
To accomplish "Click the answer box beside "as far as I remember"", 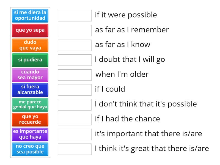I will (x=75, y=31).
